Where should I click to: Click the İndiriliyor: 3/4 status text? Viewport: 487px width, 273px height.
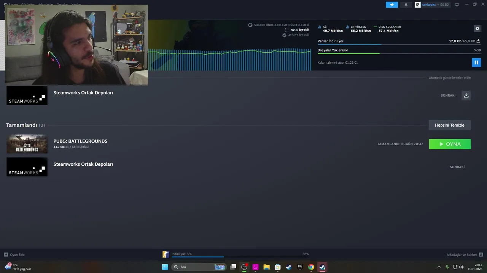(181, 254)
